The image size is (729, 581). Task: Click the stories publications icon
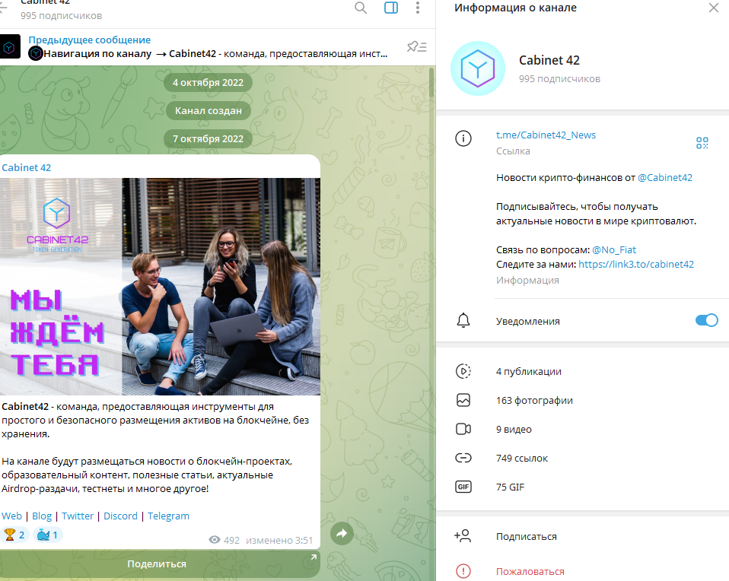tap(463, 371)
